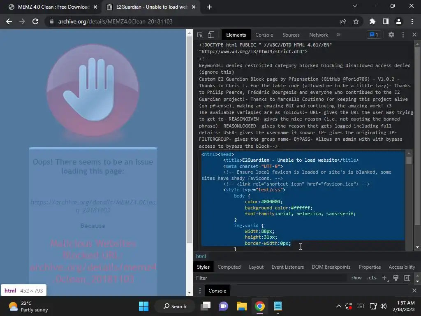Open the Properties tab

coord(370,267)
